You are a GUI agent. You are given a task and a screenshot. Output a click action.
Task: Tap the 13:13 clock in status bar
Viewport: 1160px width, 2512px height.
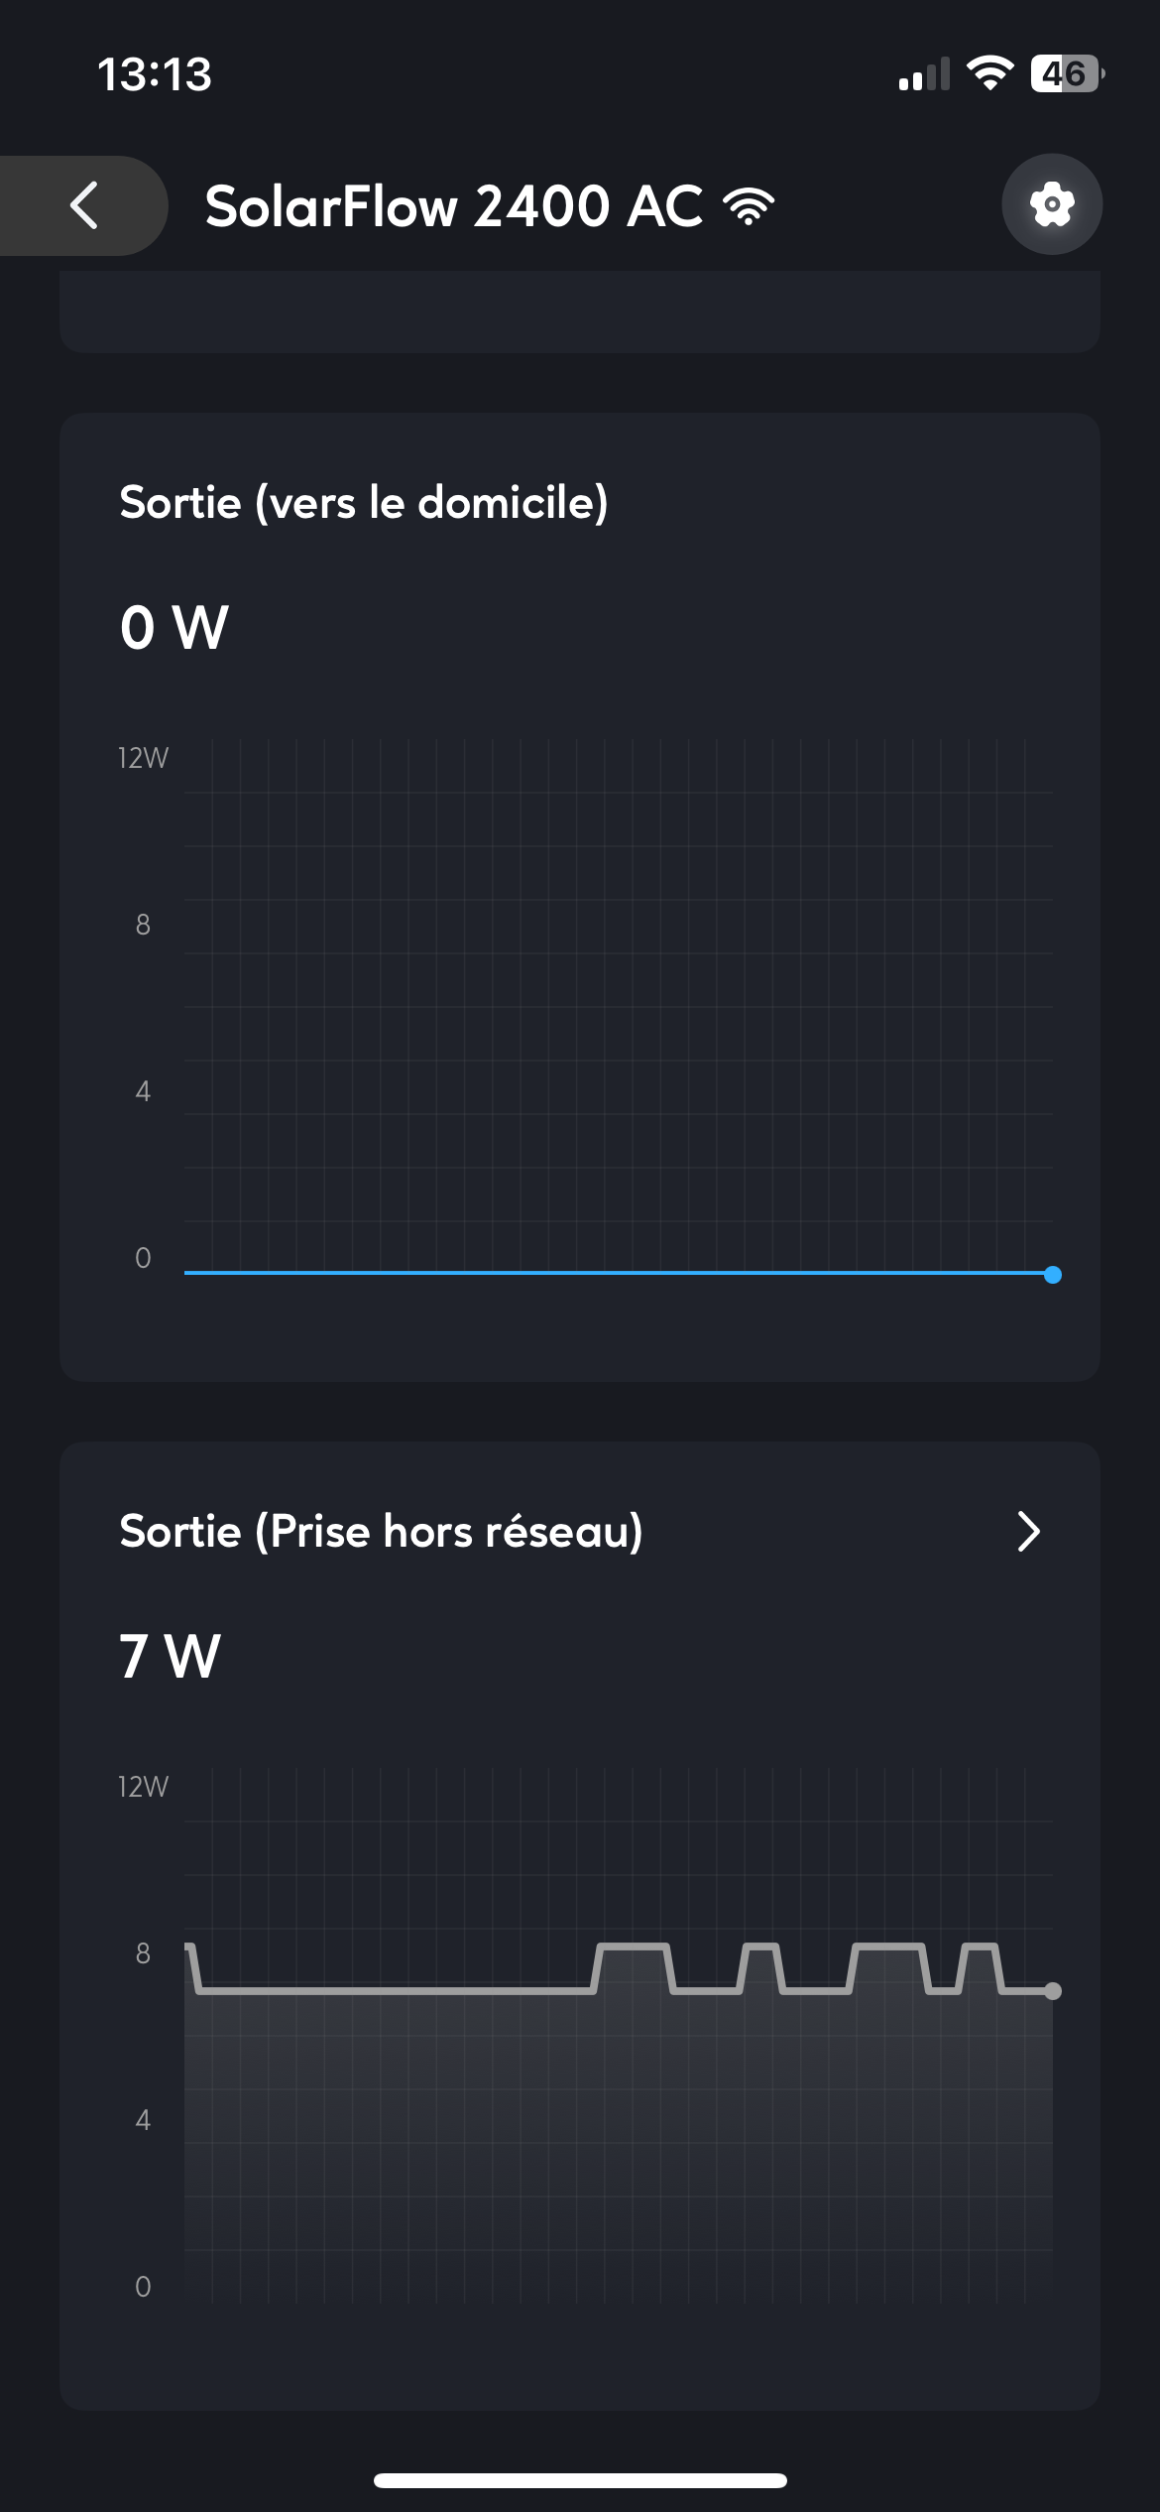tap(155, 74)
